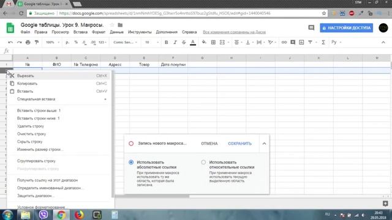392x220 pixels.
Task: Open text rotation dropdown
Action: pyautogui.click(x=272, y=42)
